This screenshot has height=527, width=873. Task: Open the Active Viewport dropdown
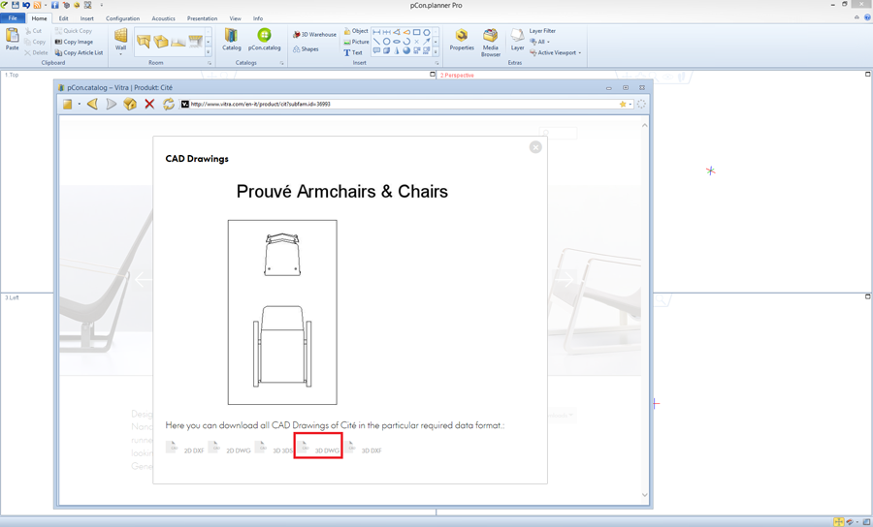[x=555, y=53]
